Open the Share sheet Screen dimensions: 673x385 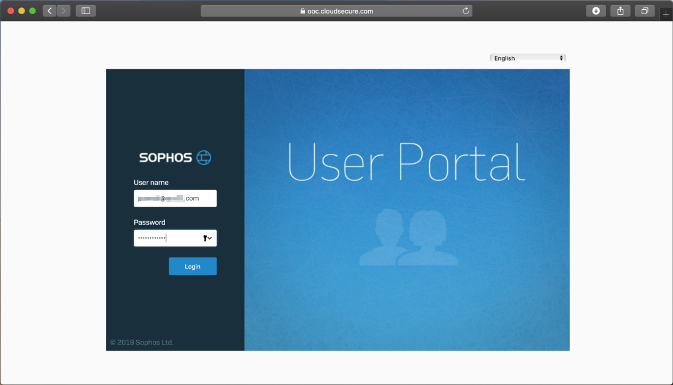(620, 10)
